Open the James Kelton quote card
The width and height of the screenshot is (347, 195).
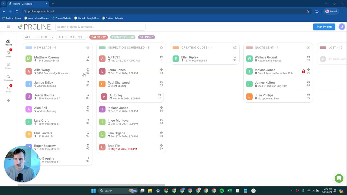[x=278, y=84]
